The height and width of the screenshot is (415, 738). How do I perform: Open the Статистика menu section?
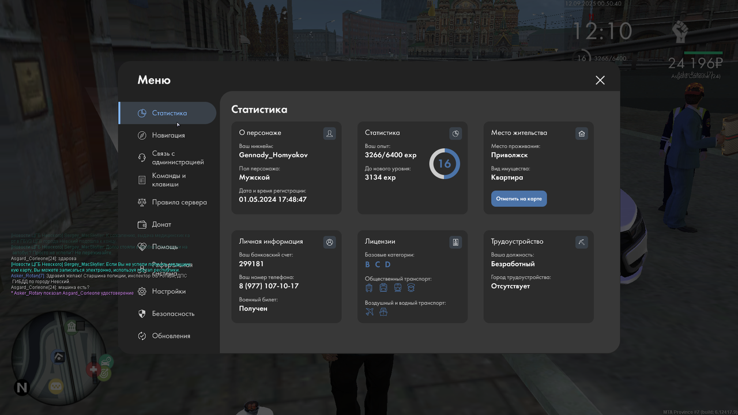pos(168,113)
